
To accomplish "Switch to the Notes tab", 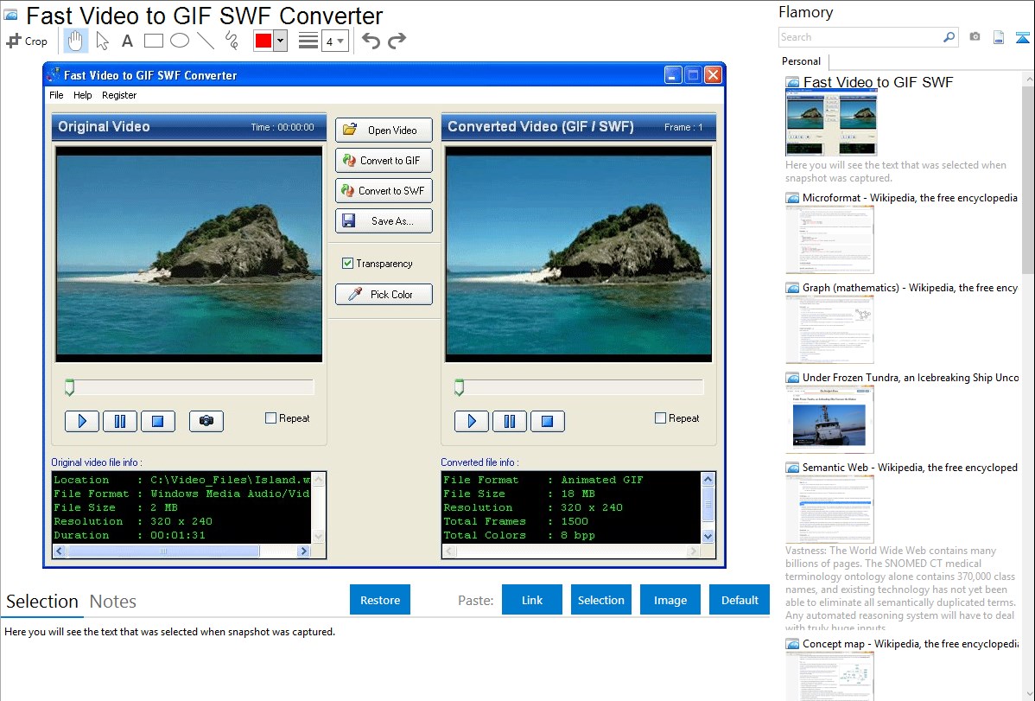I will (113, 602).
